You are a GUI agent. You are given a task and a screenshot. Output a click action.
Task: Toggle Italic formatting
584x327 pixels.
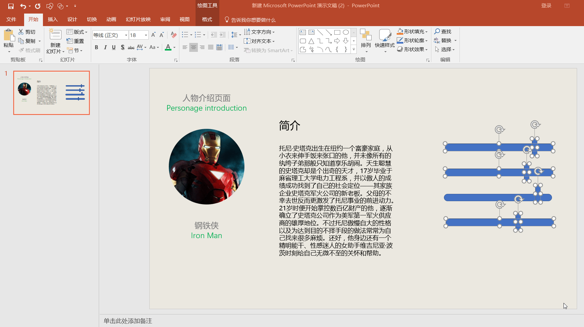click(x=105, y=47)
